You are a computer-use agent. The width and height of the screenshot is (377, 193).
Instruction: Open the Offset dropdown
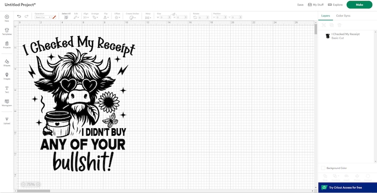pos(117,18)
